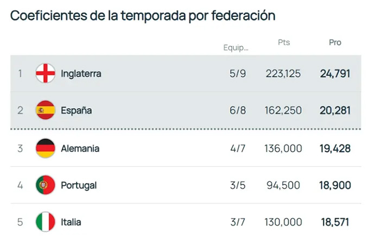Click the truncated Equip... column header
The width and height of the screenshot is (369, 246).
click(236, 47)
